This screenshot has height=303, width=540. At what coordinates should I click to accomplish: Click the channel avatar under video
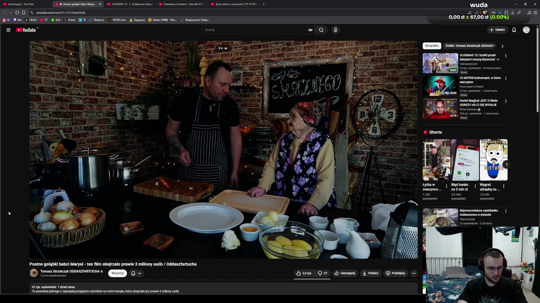(34, 273)
